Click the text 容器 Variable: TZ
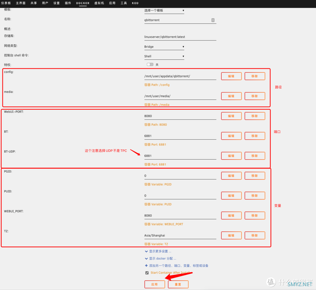 [156, 244]
